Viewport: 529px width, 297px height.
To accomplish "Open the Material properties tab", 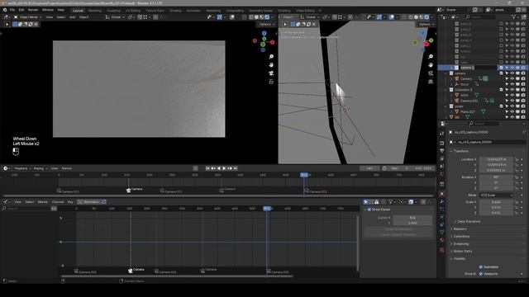I will point(442,240).
